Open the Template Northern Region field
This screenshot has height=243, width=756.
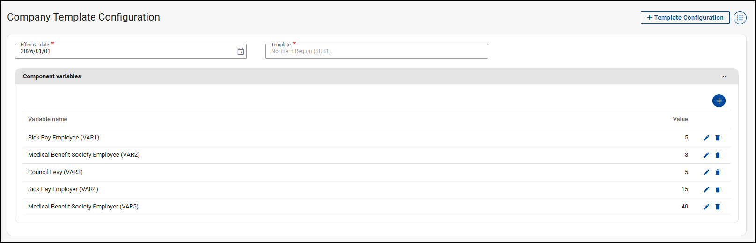click(376, 51)
